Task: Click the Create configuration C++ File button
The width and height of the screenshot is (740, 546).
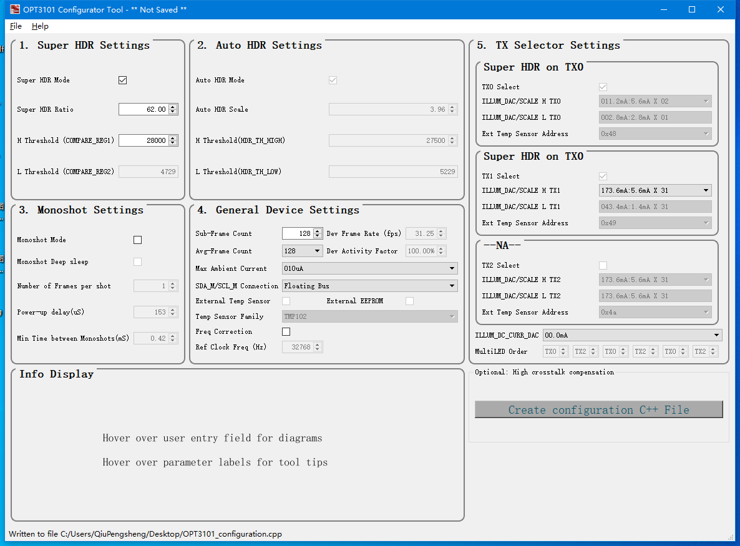Action: coord(598,409)
